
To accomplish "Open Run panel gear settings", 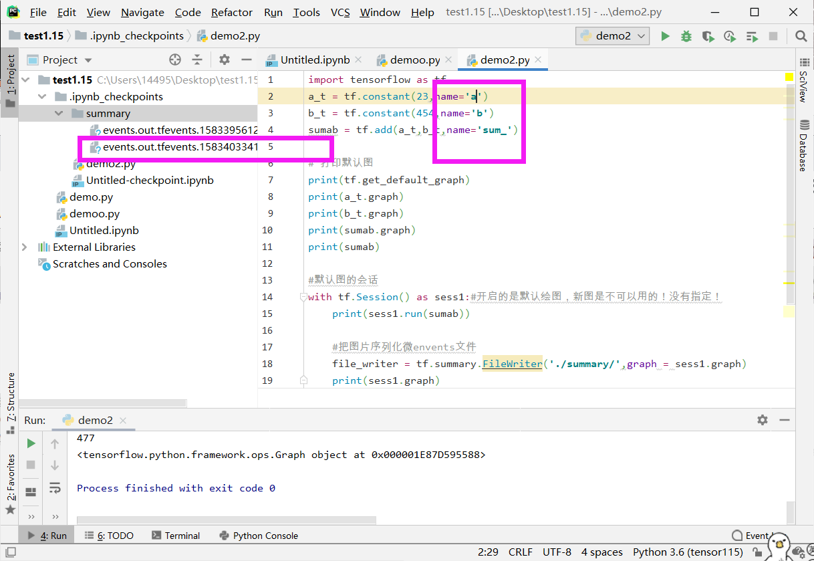I will click(x=763, y=420).
